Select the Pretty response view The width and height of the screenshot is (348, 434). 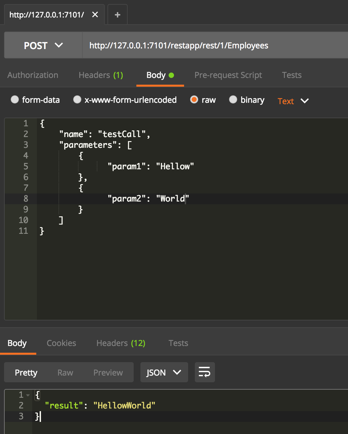pyautogui.click(x=26, y=372)
